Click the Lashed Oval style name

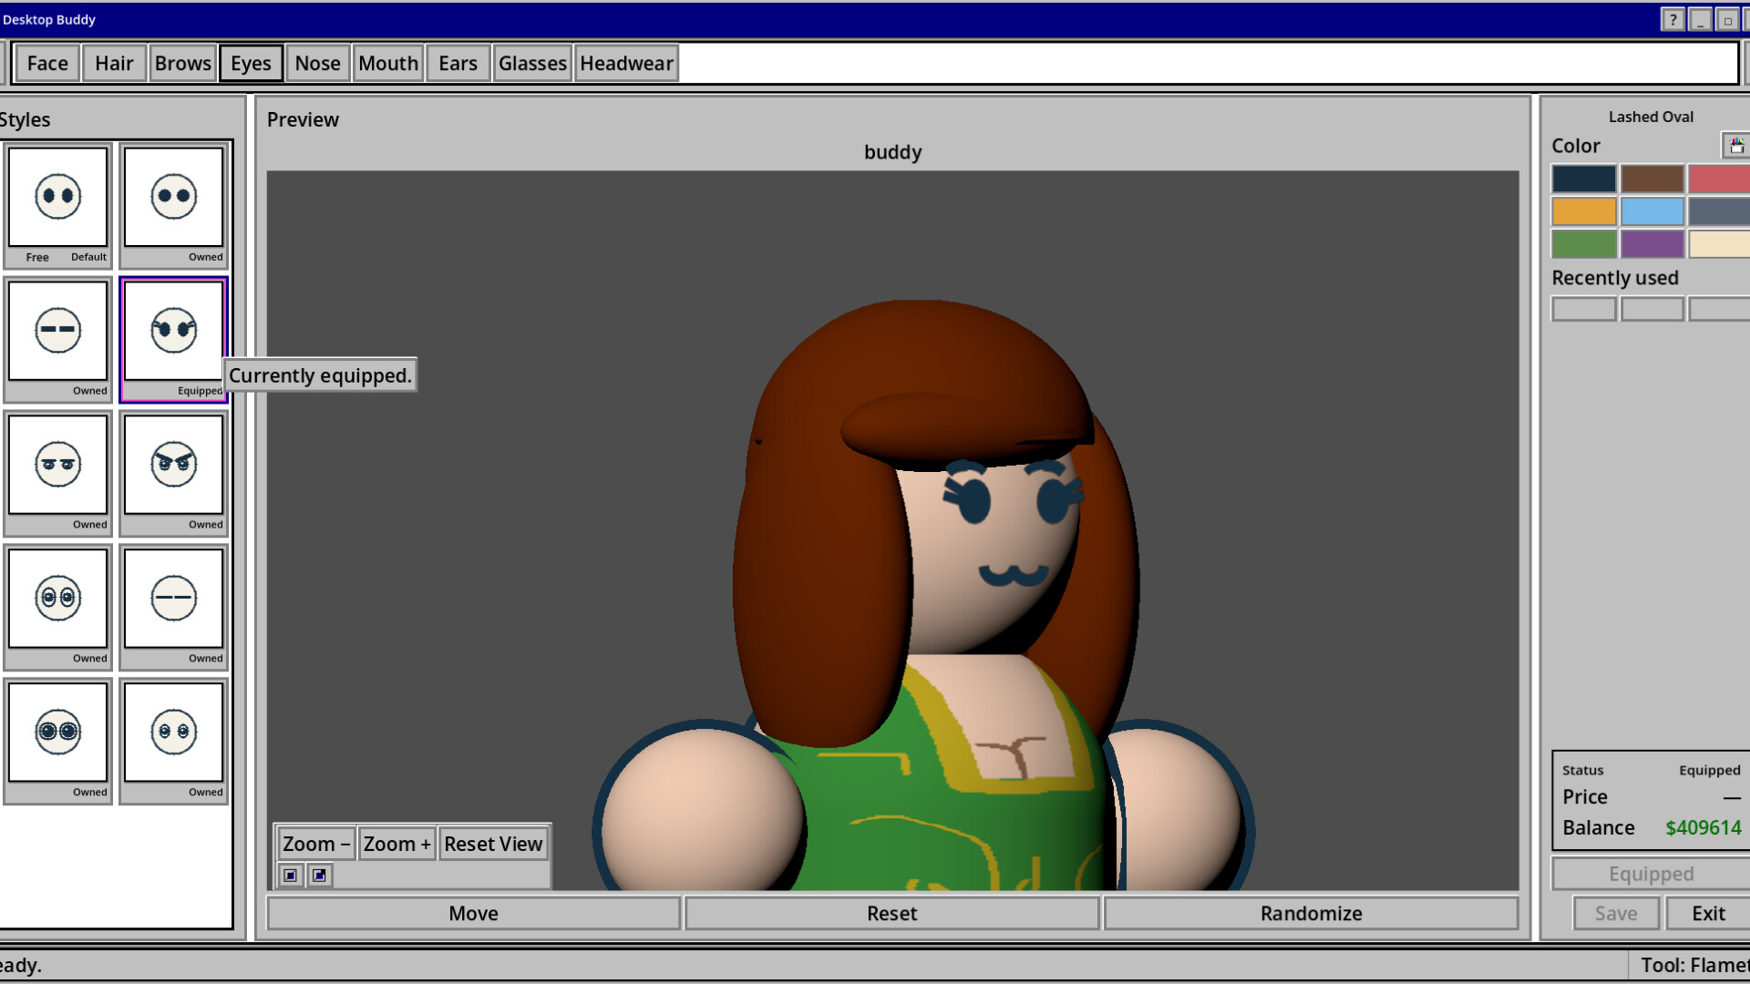point(1651,117)
